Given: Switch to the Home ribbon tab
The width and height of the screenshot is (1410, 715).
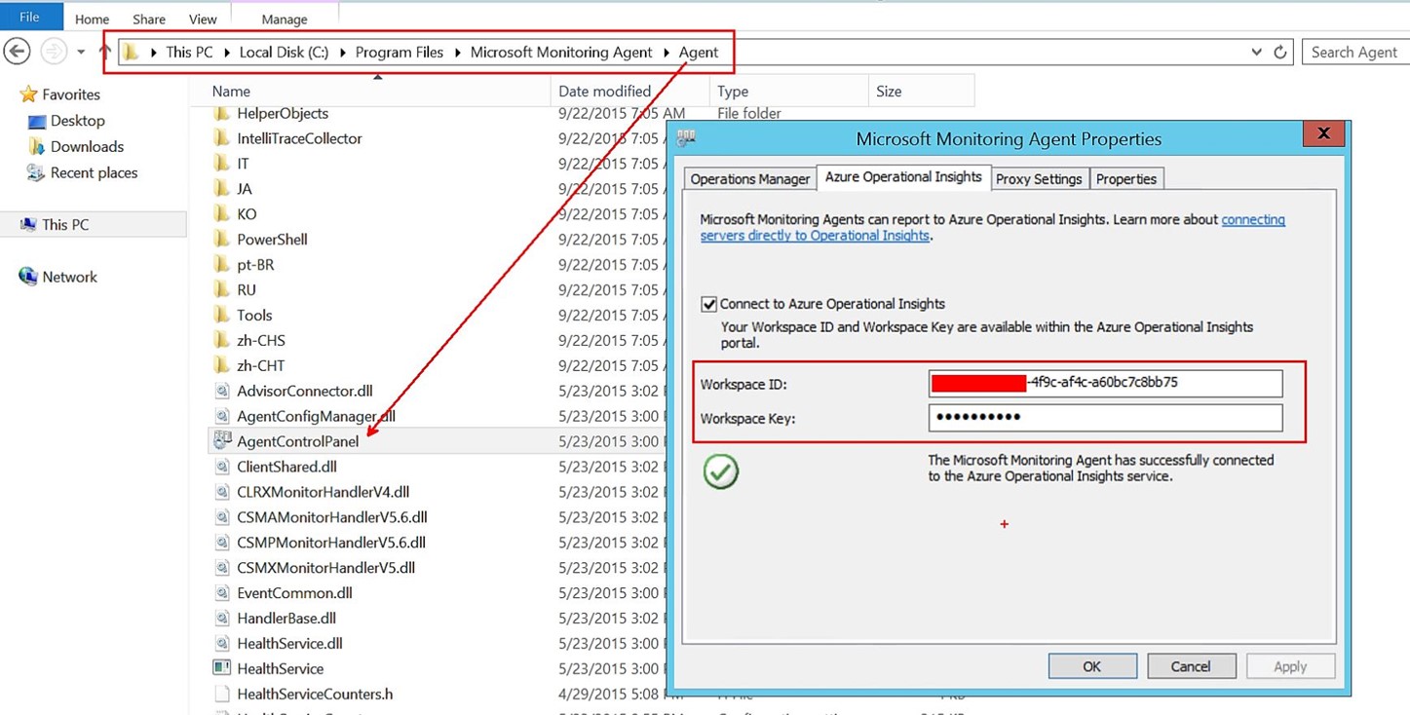Looking at the screenshot, I should point(93,19).
